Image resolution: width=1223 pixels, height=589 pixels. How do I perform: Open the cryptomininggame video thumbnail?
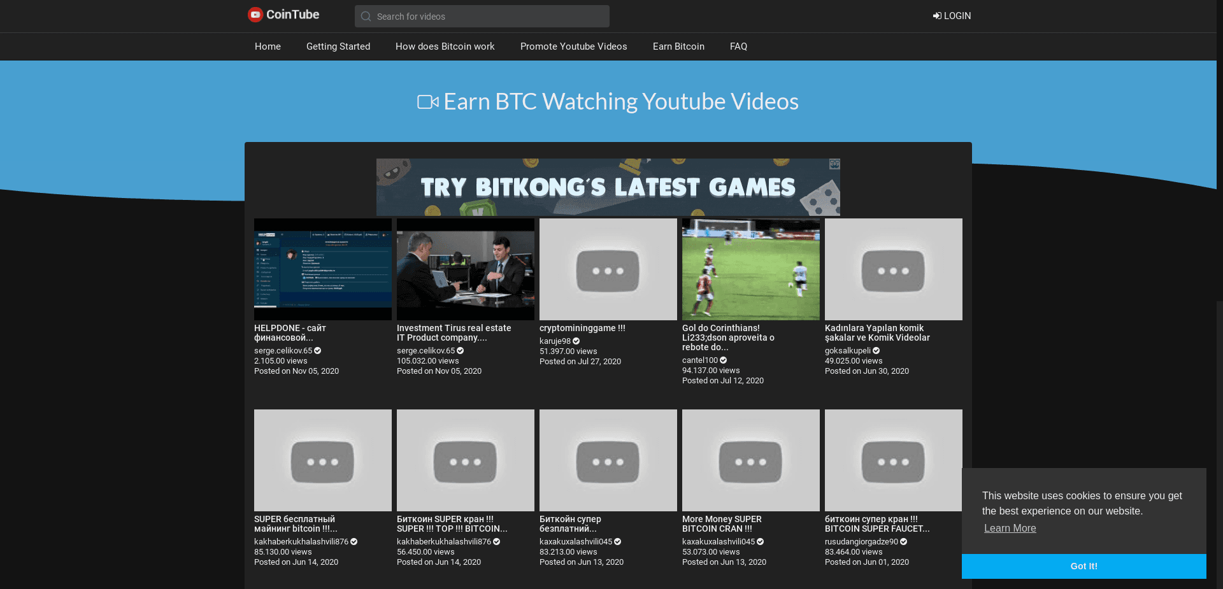click(607, 269)
